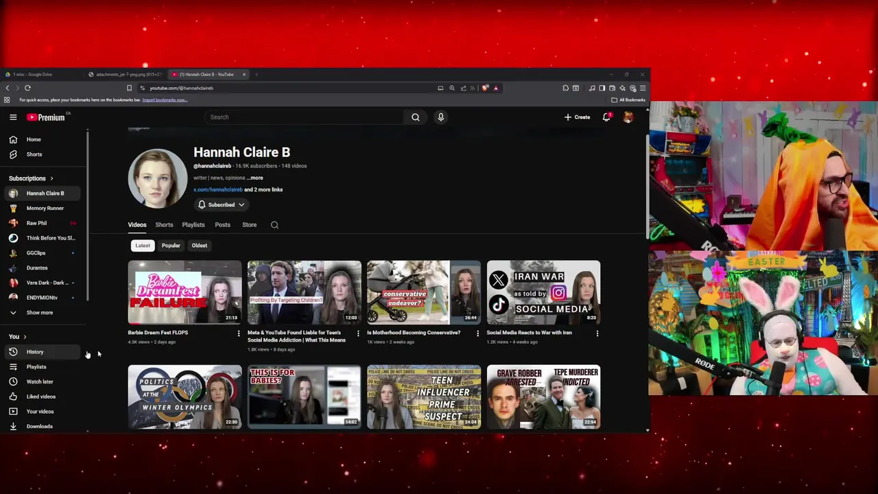Screen dimensions: 878x494
Task: Open Watch later in the sidebar
Action: click(x=44, y=381)
